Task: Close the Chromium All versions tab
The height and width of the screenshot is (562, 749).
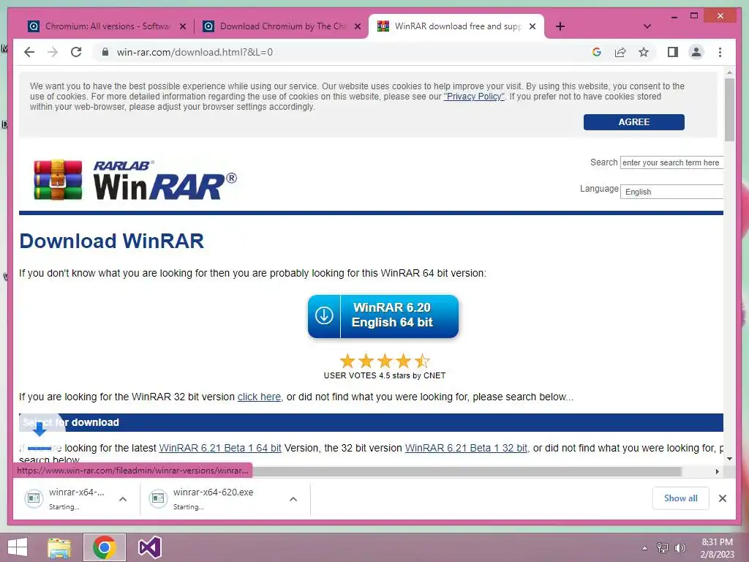Action: pos(182,26)
